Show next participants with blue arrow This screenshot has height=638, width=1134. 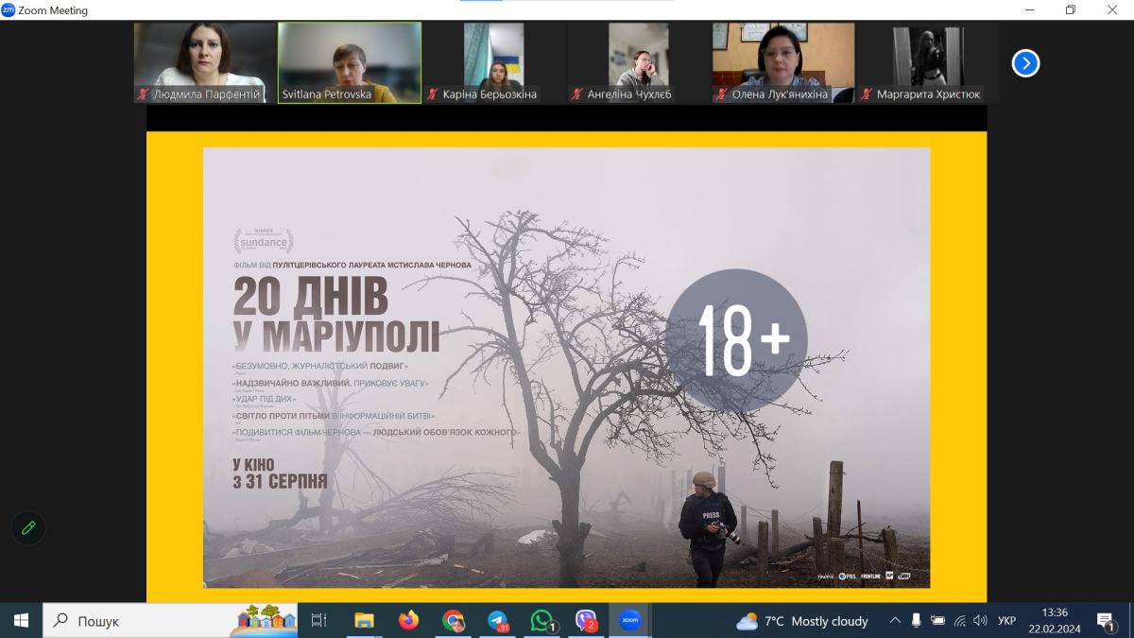click(1025, 63)
